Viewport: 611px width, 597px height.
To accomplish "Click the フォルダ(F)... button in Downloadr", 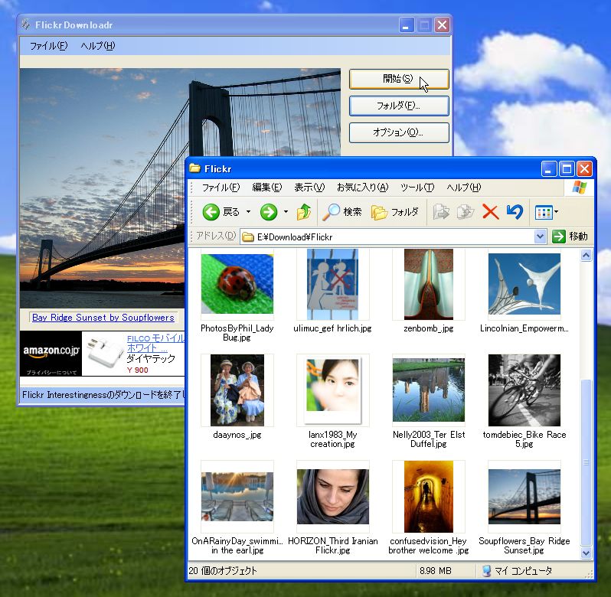I will click(x=399, y=106).
